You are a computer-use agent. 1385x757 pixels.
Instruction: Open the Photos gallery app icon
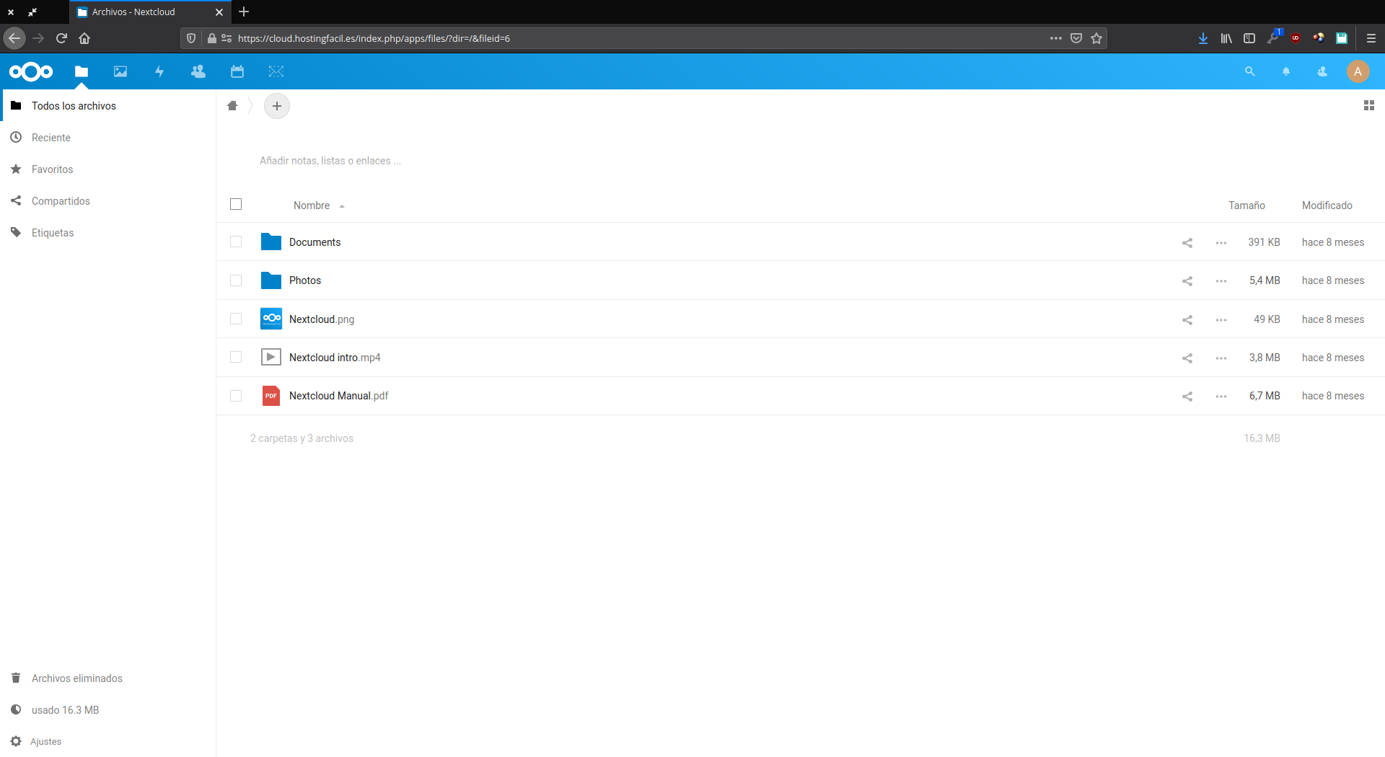tap(120, 71)
